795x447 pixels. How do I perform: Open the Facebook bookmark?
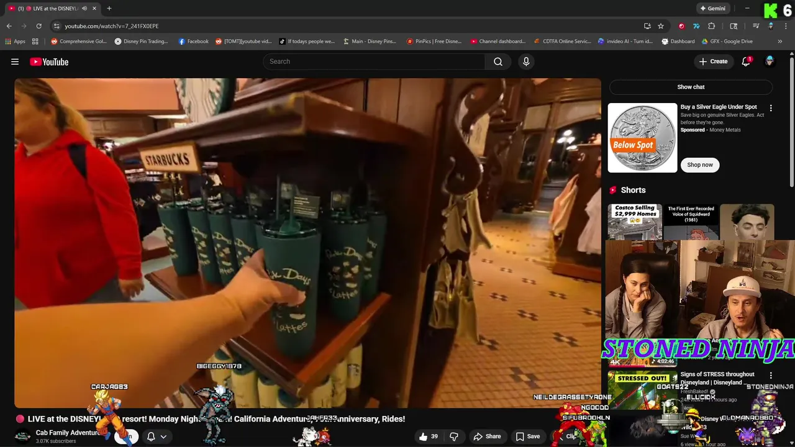(193, 42)
